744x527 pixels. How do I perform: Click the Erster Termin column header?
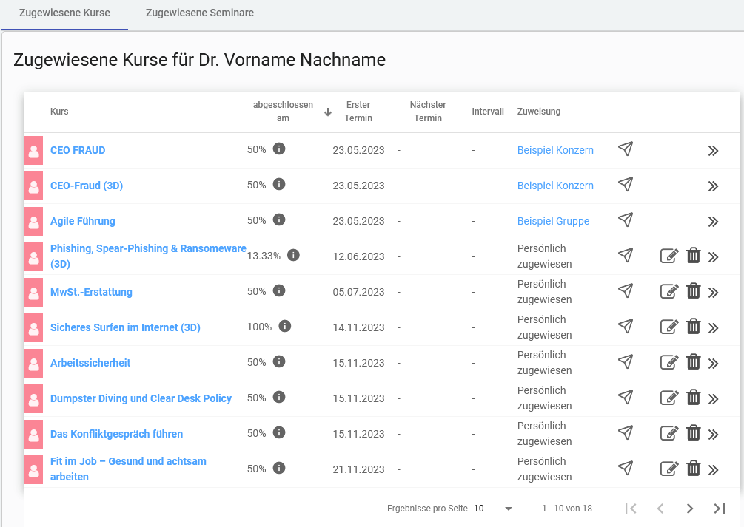(x=358, y=112)
